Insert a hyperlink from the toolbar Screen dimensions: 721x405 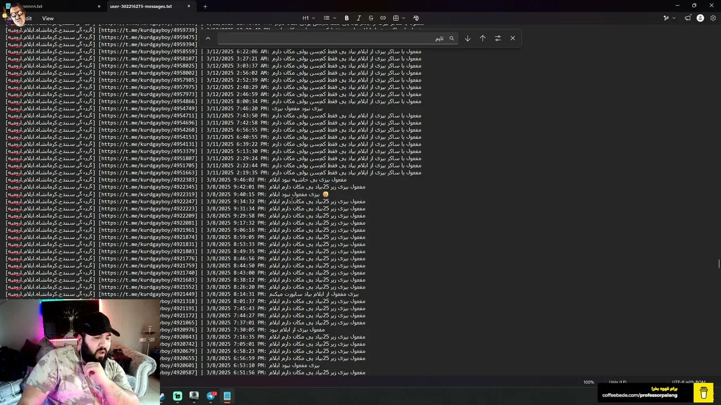click(383, 18)
